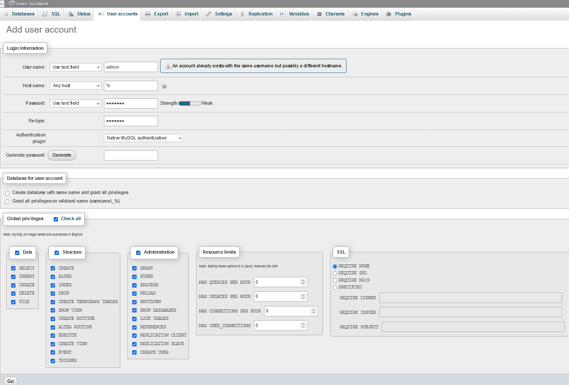Click the User accounts tab icon

click(x=100, y=14)
